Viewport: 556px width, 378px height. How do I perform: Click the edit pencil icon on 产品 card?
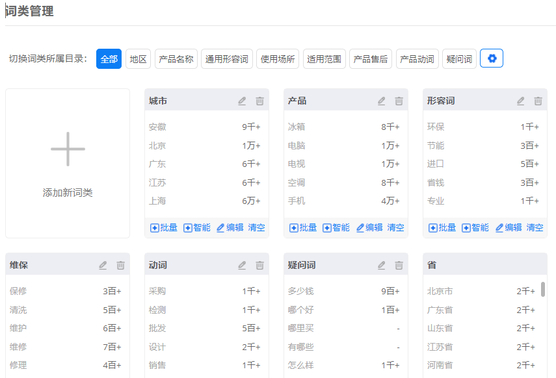click(x=381, y=101)
